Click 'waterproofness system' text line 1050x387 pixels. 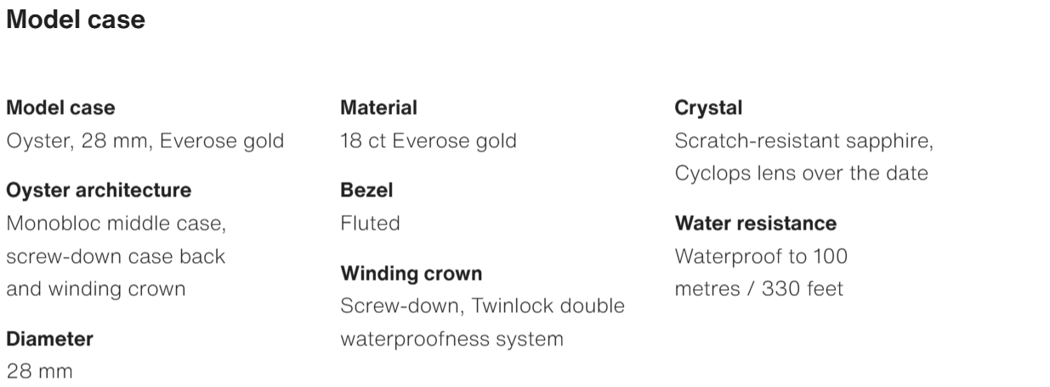tap(451, 339)
